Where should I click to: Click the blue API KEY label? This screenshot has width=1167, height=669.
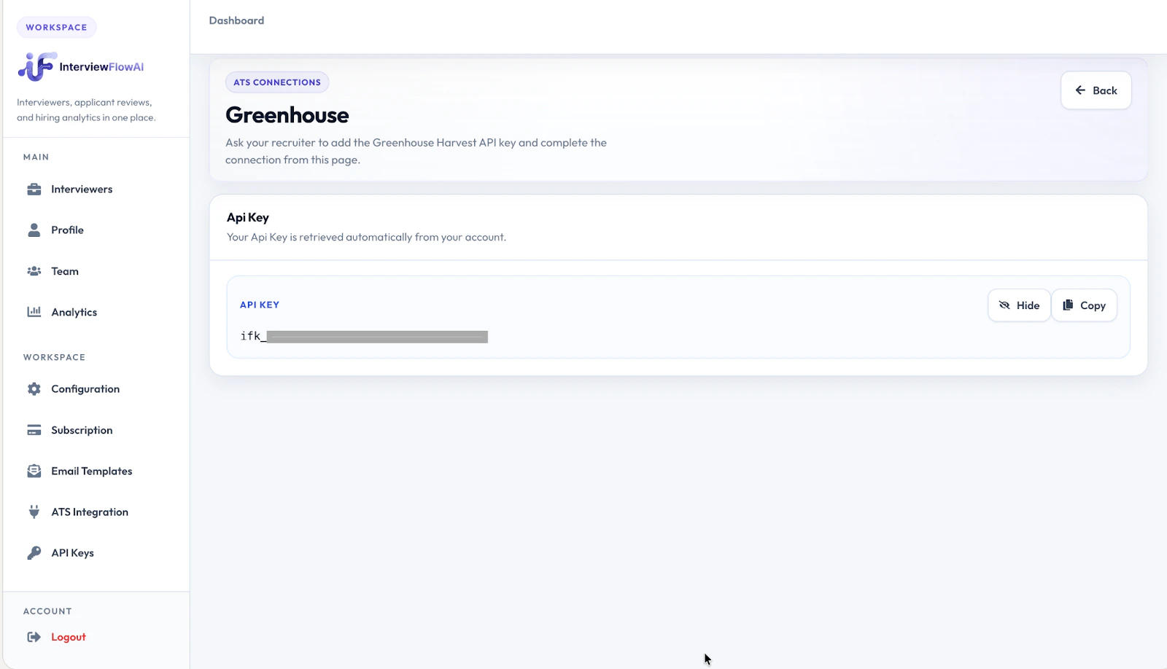point(260,305)
